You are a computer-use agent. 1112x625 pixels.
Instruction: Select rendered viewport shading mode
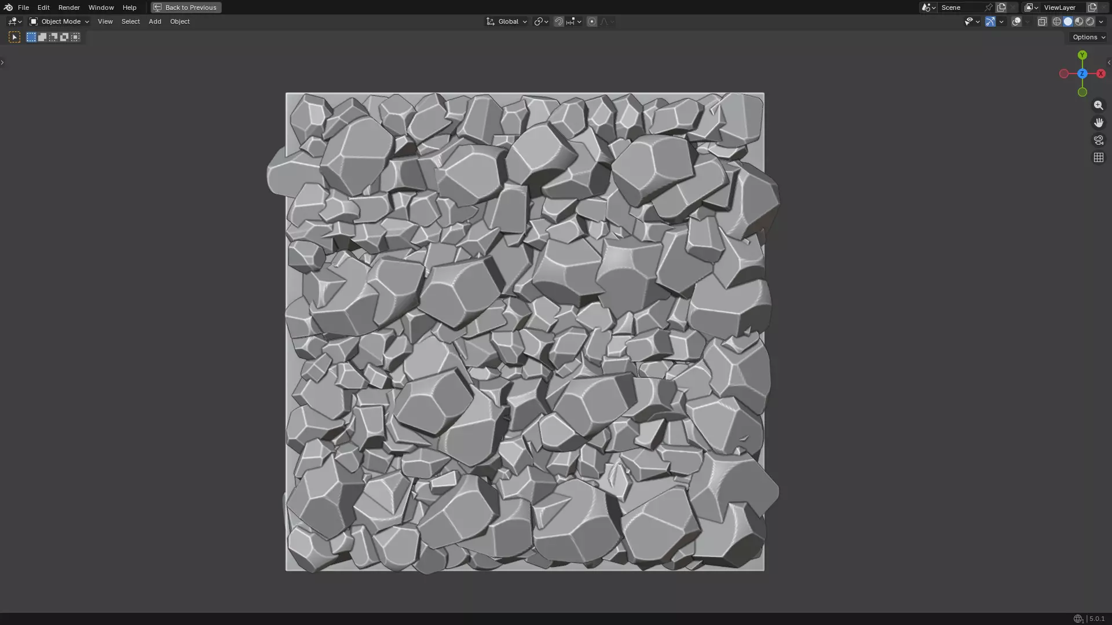click(1090, 21)
